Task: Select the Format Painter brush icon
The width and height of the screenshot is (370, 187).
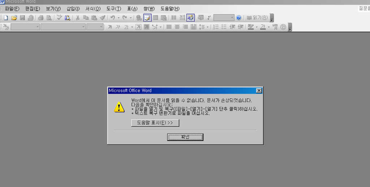Action: 102,18
